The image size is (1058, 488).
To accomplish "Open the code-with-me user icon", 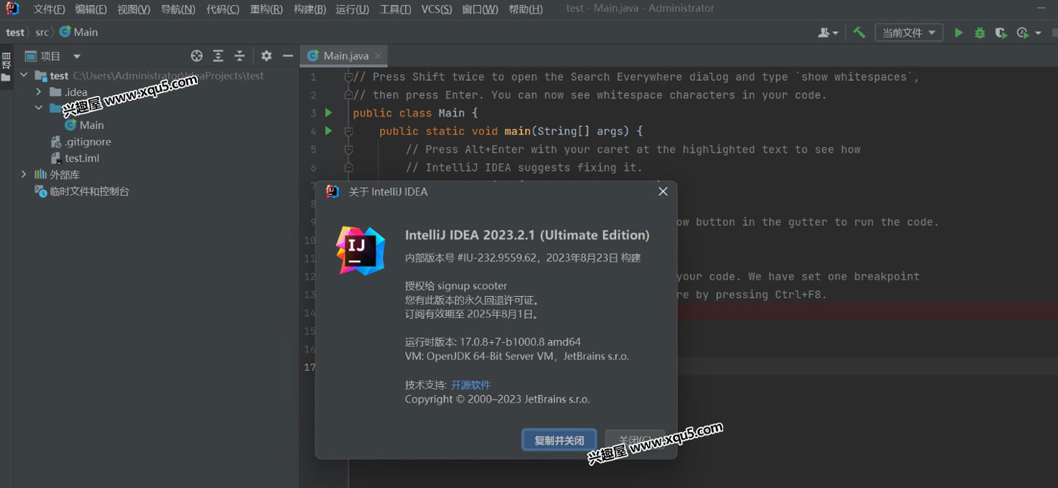I will (824, 32).
